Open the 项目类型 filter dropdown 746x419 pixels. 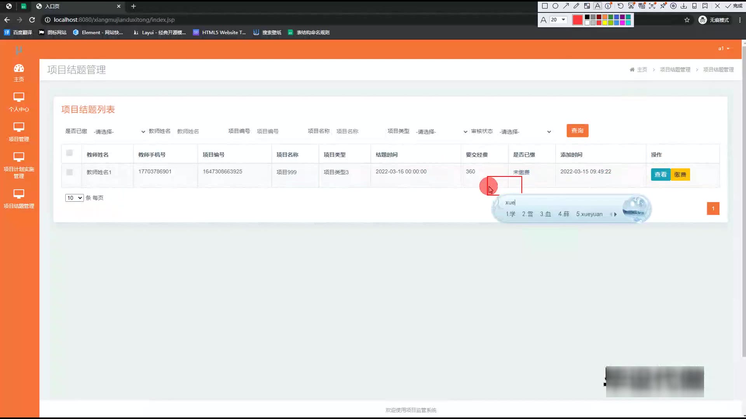point(441,132)
